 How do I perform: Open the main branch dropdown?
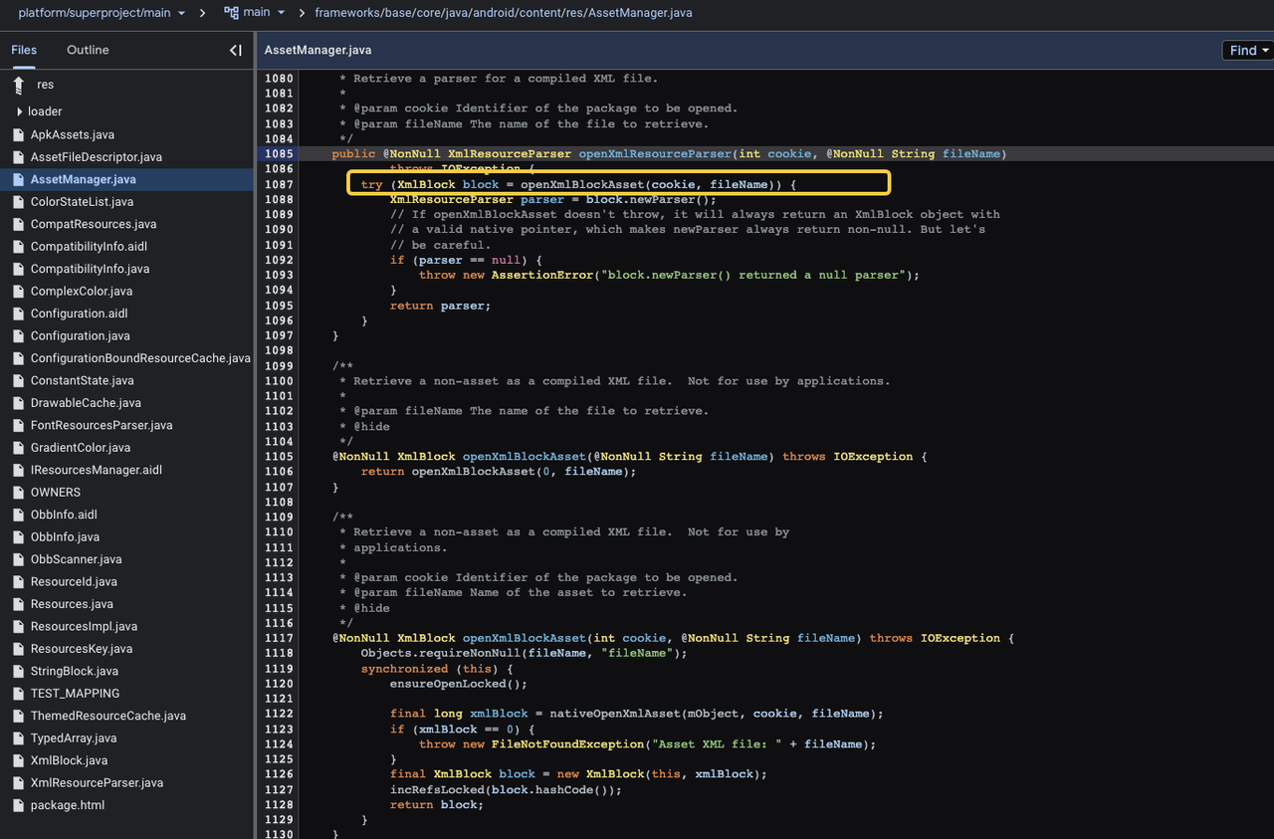(264, 13)
